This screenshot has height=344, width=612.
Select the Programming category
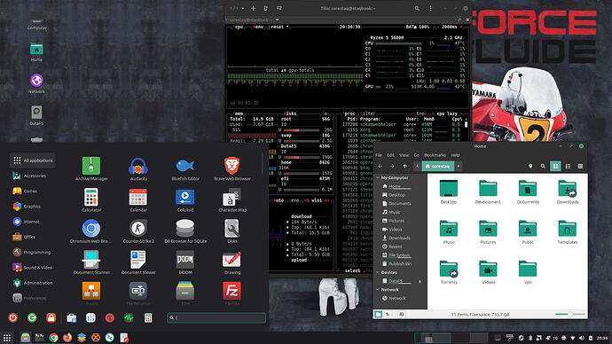32,253
